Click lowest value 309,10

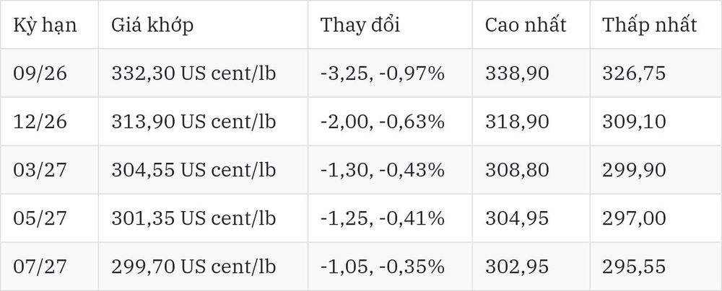(634, 122)
